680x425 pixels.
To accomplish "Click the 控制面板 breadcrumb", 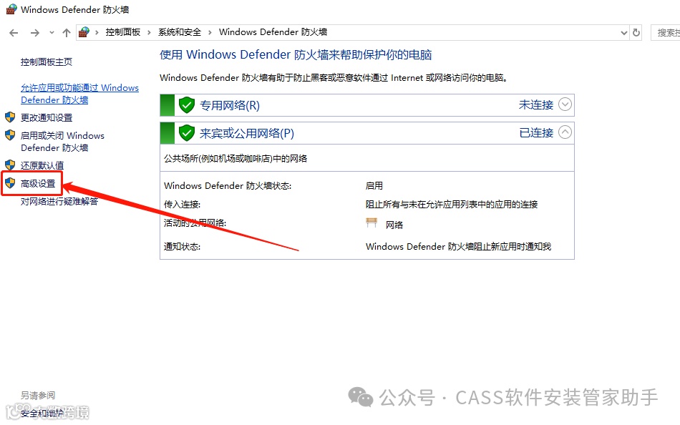I will point(122,32).
